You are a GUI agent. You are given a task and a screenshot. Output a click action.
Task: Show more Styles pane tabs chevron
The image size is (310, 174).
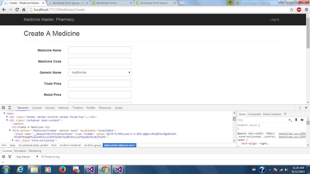(285, 114)
